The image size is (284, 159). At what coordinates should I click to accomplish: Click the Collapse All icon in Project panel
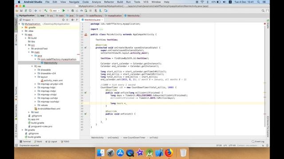(x=67, y=20)
